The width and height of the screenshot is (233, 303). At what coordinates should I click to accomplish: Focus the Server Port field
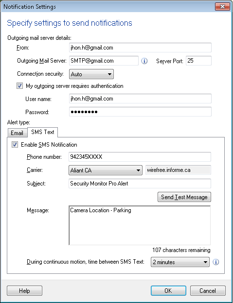(198, 61)
